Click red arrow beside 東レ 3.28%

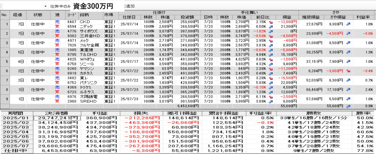click(270, 78)
